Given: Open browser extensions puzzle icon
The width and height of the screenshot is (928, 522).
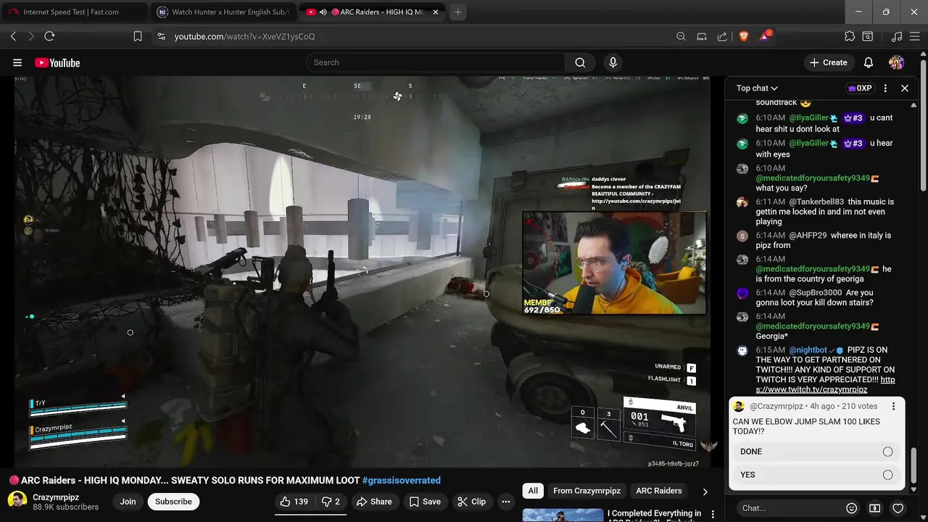Looking at the screenshot, I should coord(850,36).
